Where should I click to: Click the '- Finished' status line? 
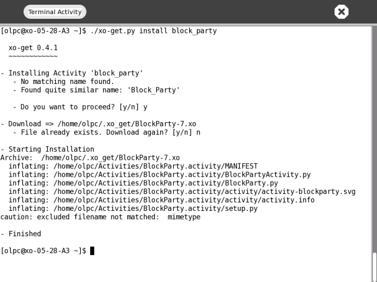pyautogui.click(x=22, y=234)
